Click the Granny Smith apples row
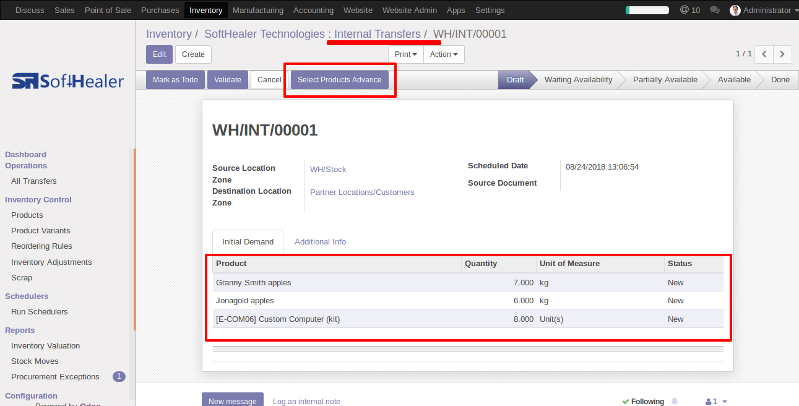The width and height of the screenshot is (799, 406). pos(468,283)
